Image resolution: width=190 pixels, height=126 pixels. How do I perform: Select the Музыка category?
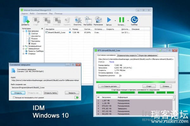[x=34, y=38]
